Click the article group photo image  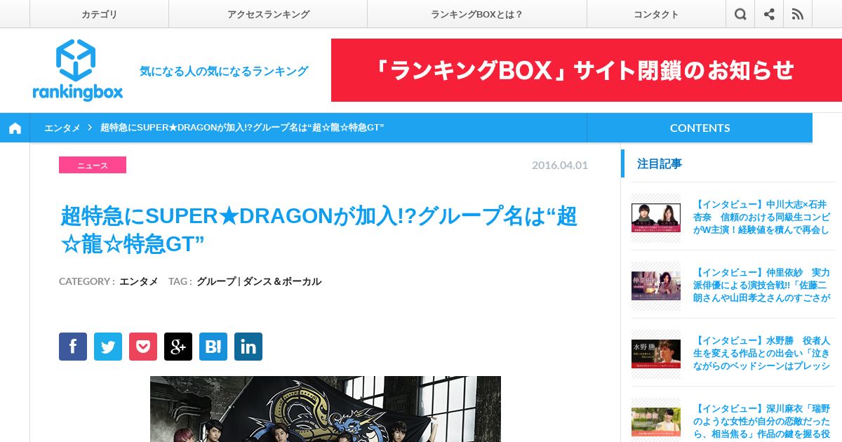pyautogui.click(x=326, y=409)
